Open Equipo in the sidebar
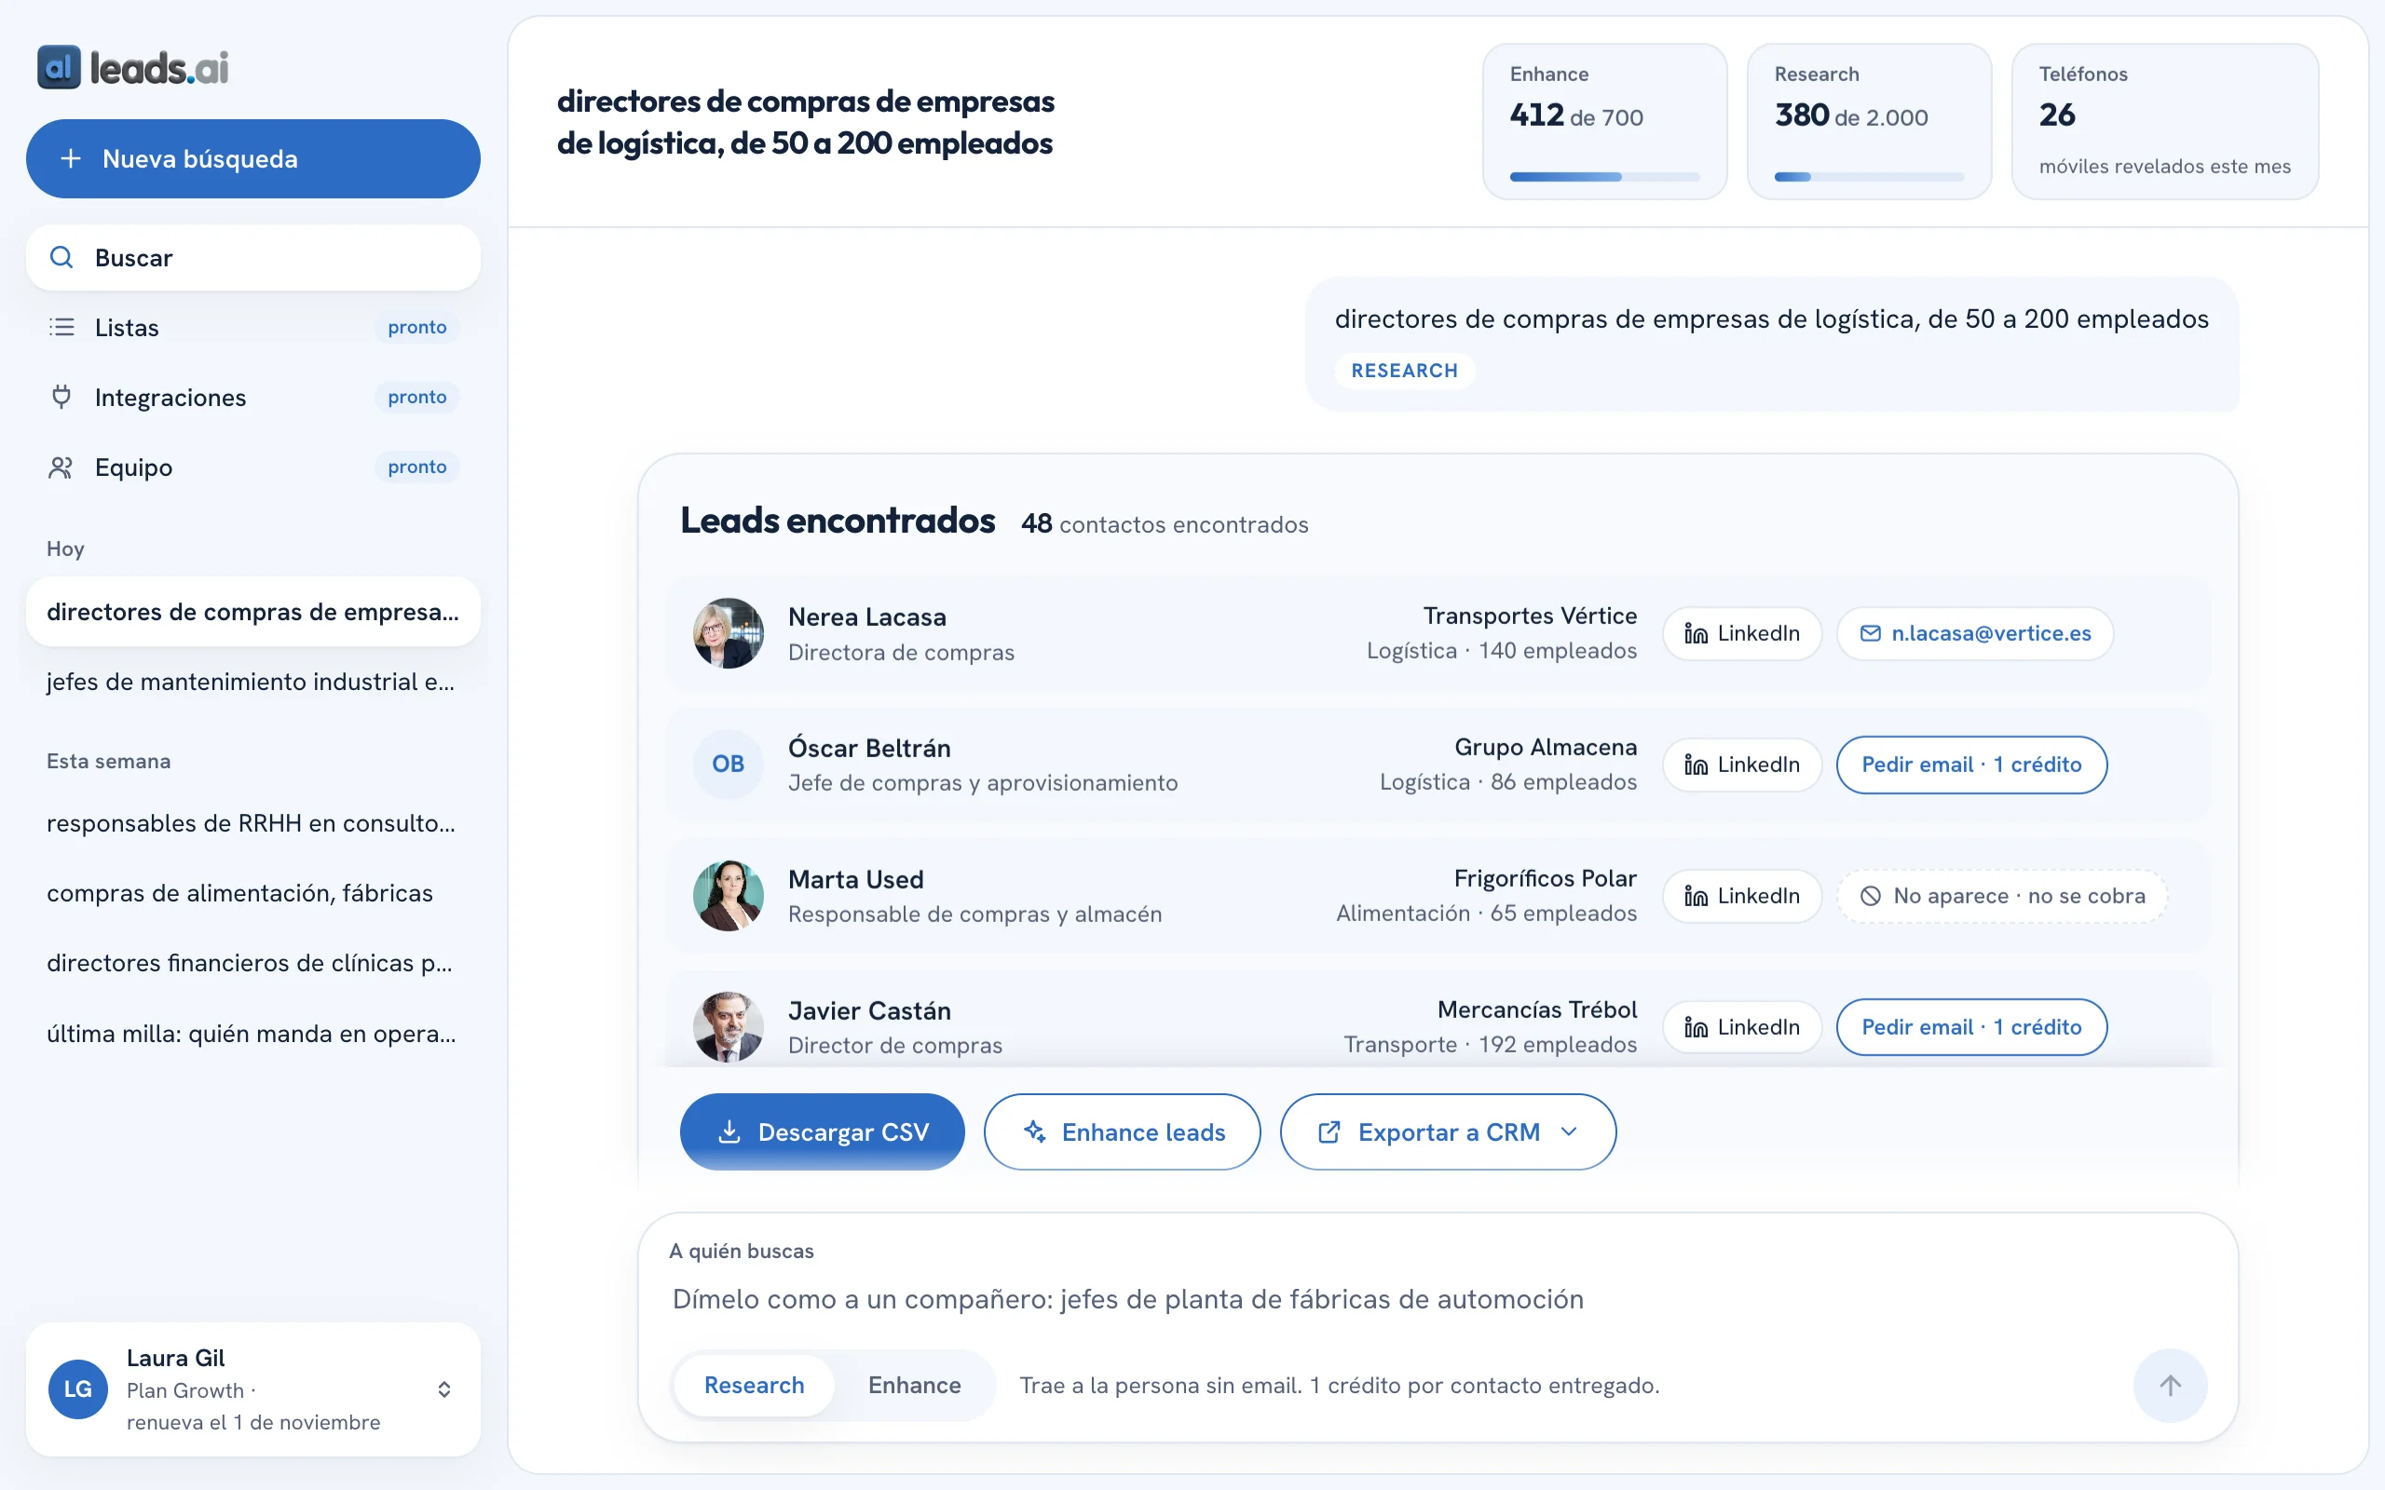 (253, 467)
